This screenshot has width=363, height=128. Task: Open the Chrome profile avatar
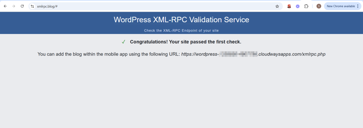pos(319,6)
